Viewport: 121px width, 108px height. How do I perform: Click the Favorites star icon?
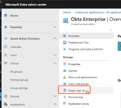click(6, 27)
